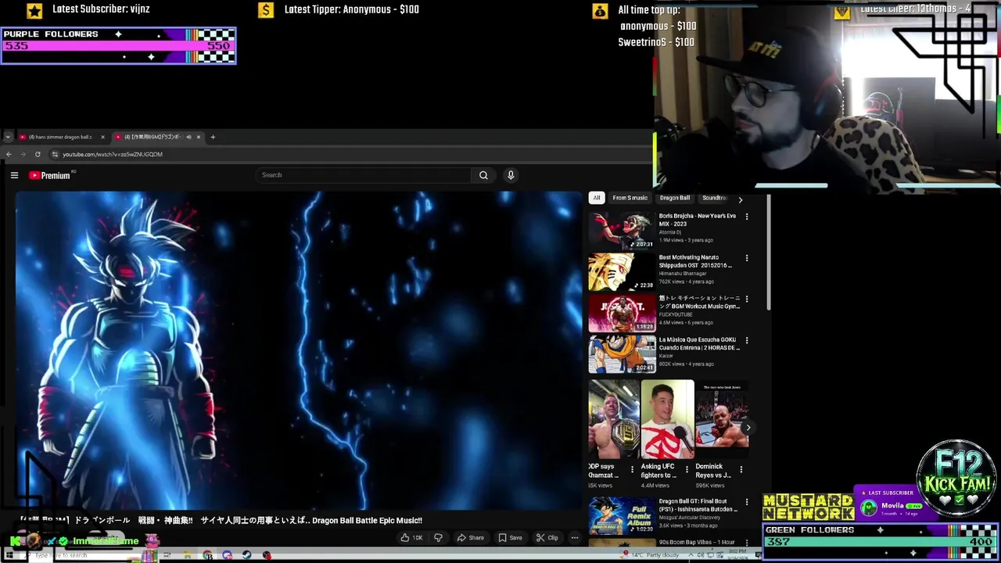Open Steam from the Windows taskbar
The height and width of the screenshot is (563, 1001).
click(x=247, y=555)
